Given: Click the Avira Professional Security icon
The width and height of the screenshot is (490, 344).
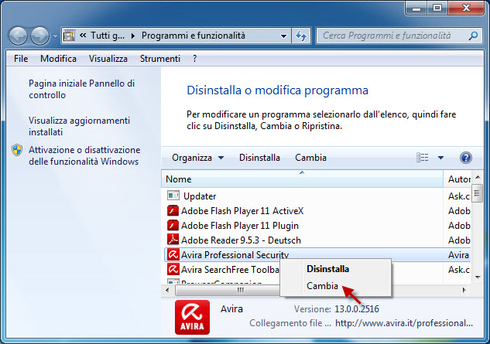Looking at the screenshot, I should tap(173, 255).
